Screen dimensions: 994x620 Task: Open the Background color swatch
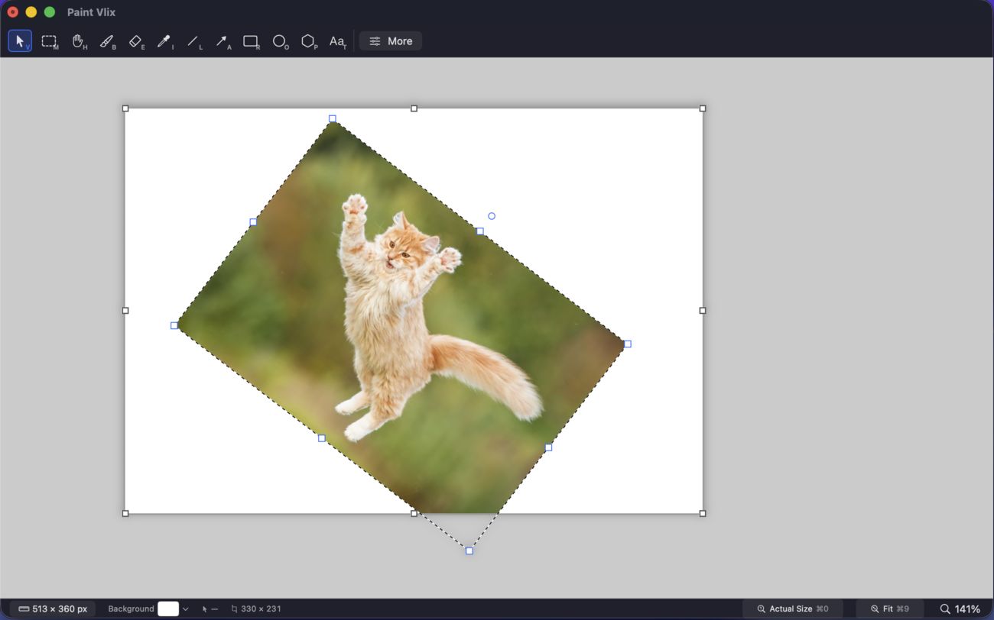168,609
